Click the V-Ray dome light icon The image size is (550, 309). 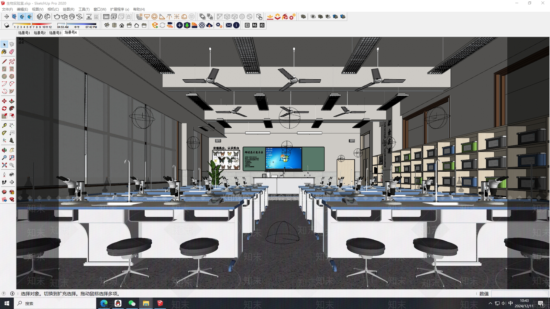[184, 16]
